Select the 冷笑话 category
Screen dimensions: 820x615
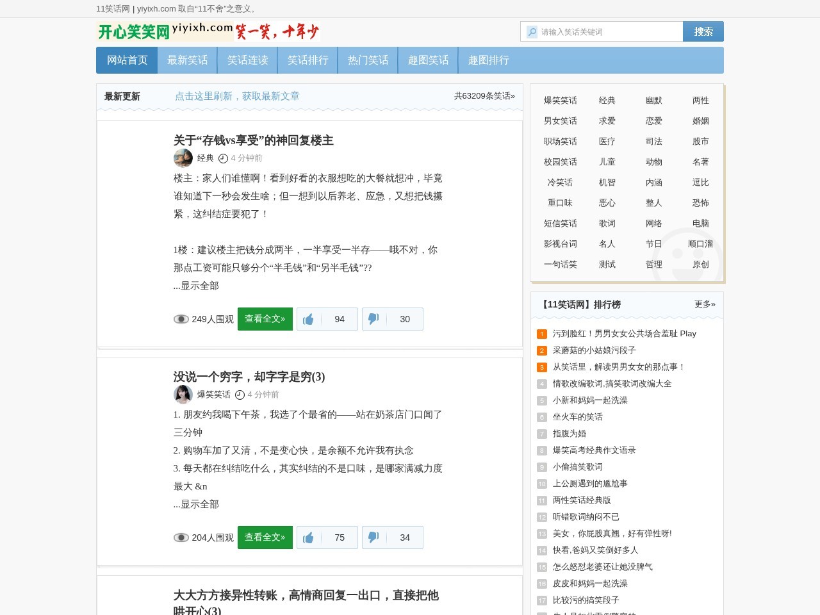[x=559, y=182]
